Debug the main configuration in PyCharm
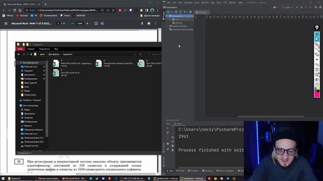Viewport: 323px width, 181px height. [302, 7]
